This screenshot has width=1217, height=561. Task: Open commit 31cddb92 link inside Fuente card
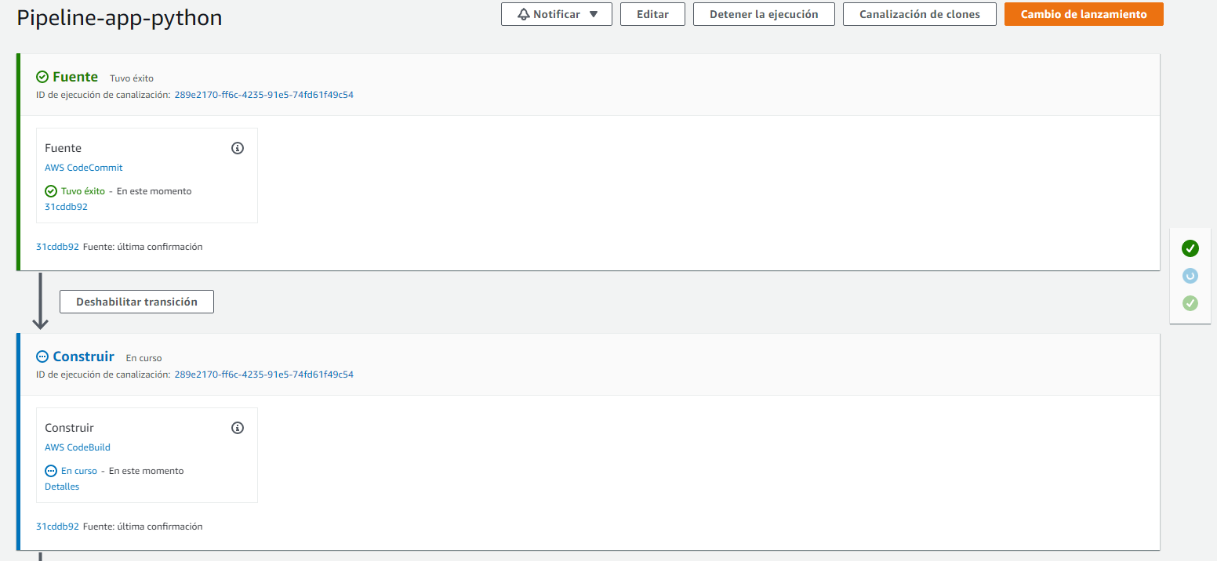click(66, 207)
